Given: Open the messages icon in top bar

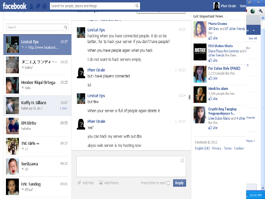Looking at the screenshot, I should coord(38,6).
